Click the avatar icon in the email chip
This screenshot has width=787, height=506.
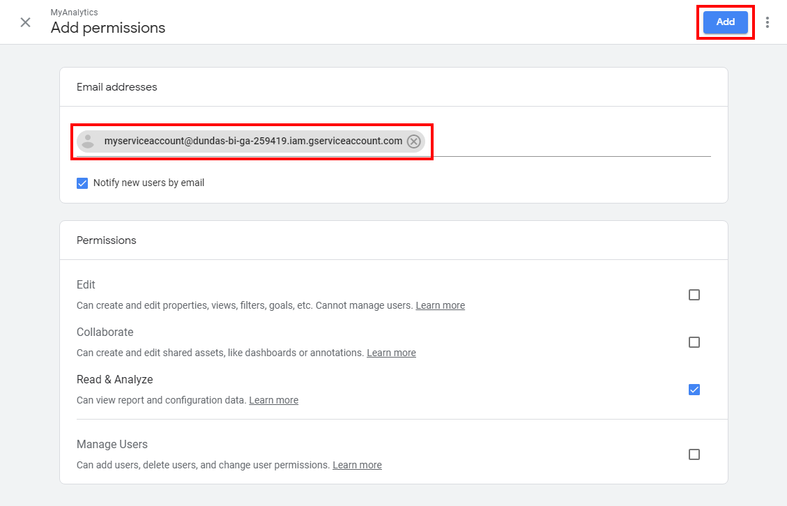point(88,141)
